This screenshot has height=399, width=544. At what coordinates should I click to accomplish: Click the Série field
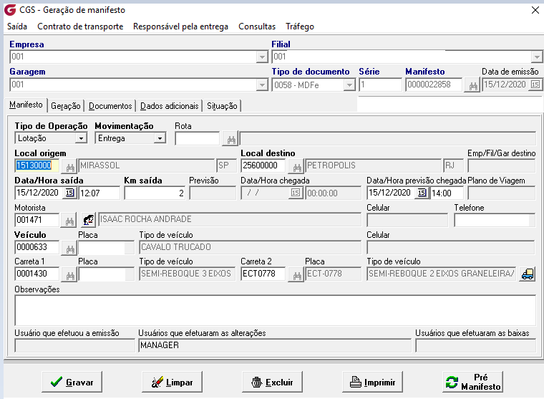coord(381,85)
